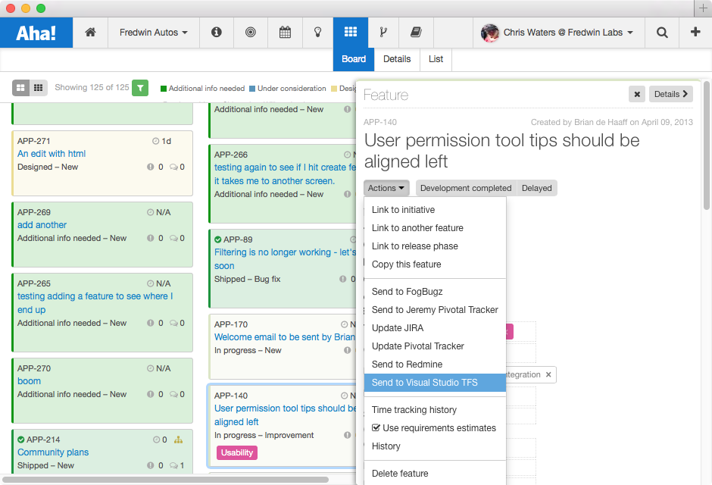Screen dimensions: 712x485
Task: Choose Copy this feature
Action: [435, 264]
